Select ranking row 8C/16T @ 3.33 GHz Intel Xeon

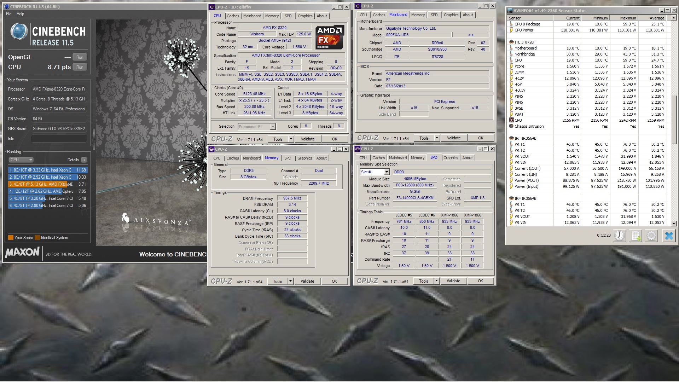click(x=47, y=170)
